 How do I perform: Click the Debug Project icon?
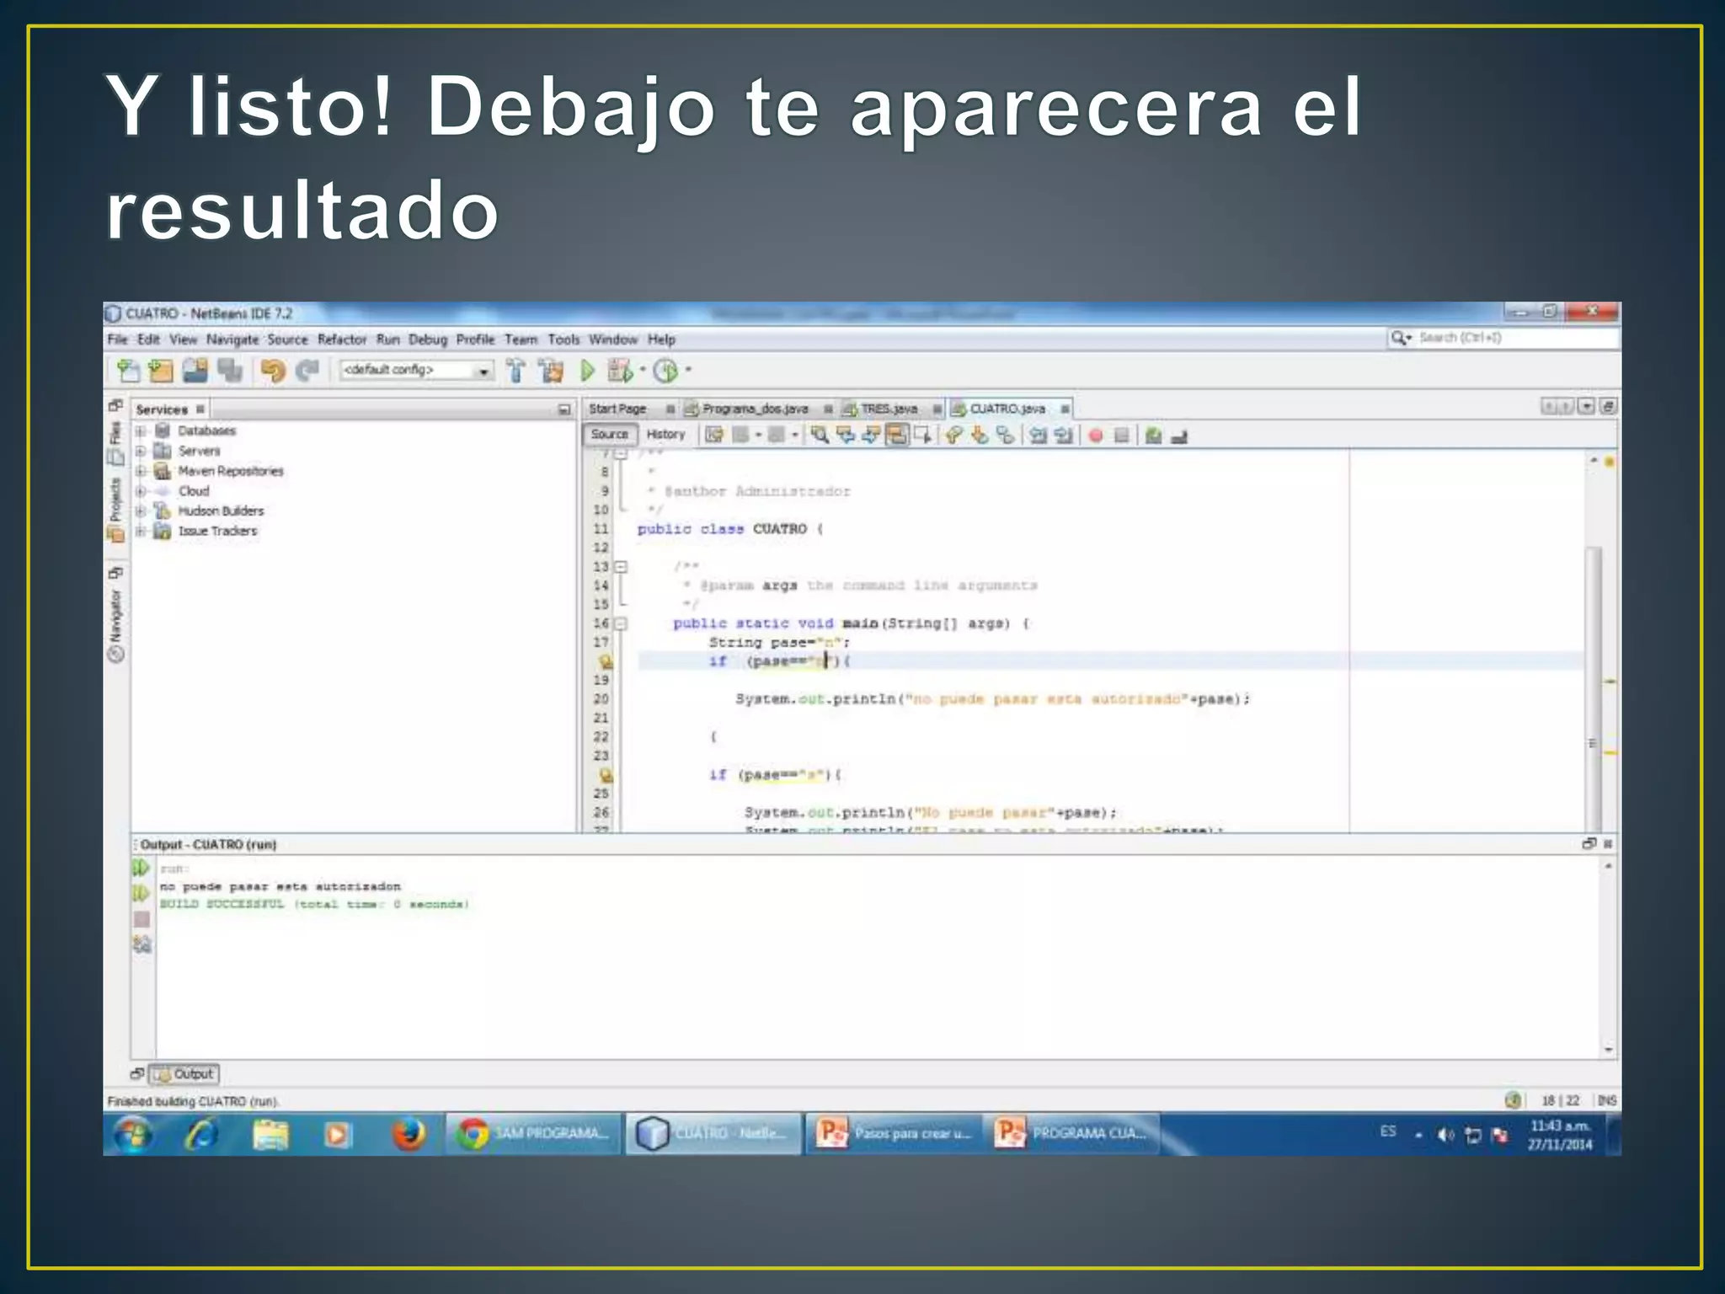click(620, 371)
